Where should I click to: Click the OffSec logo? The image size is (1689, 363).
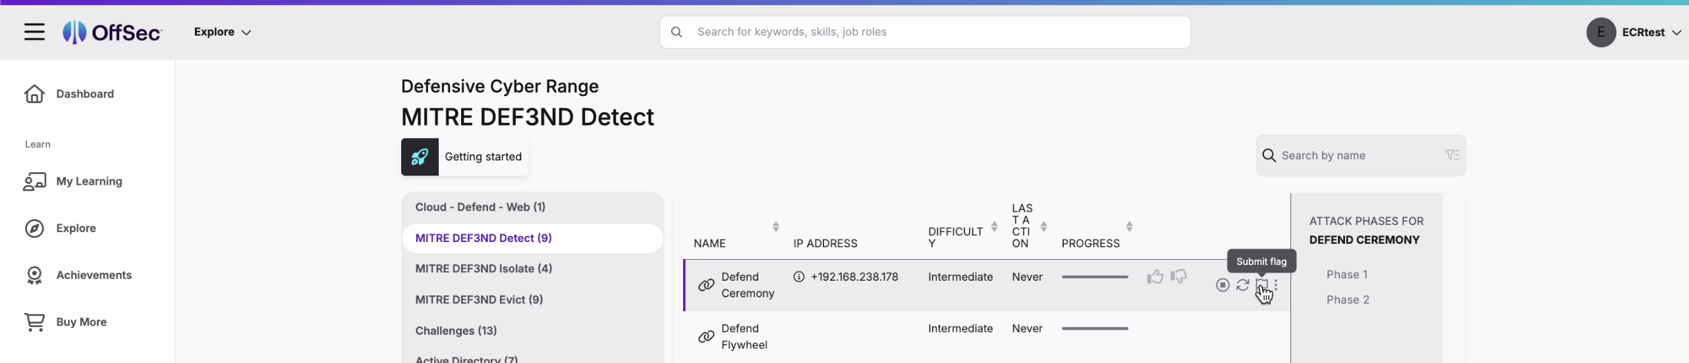click(x=112, y=32)
